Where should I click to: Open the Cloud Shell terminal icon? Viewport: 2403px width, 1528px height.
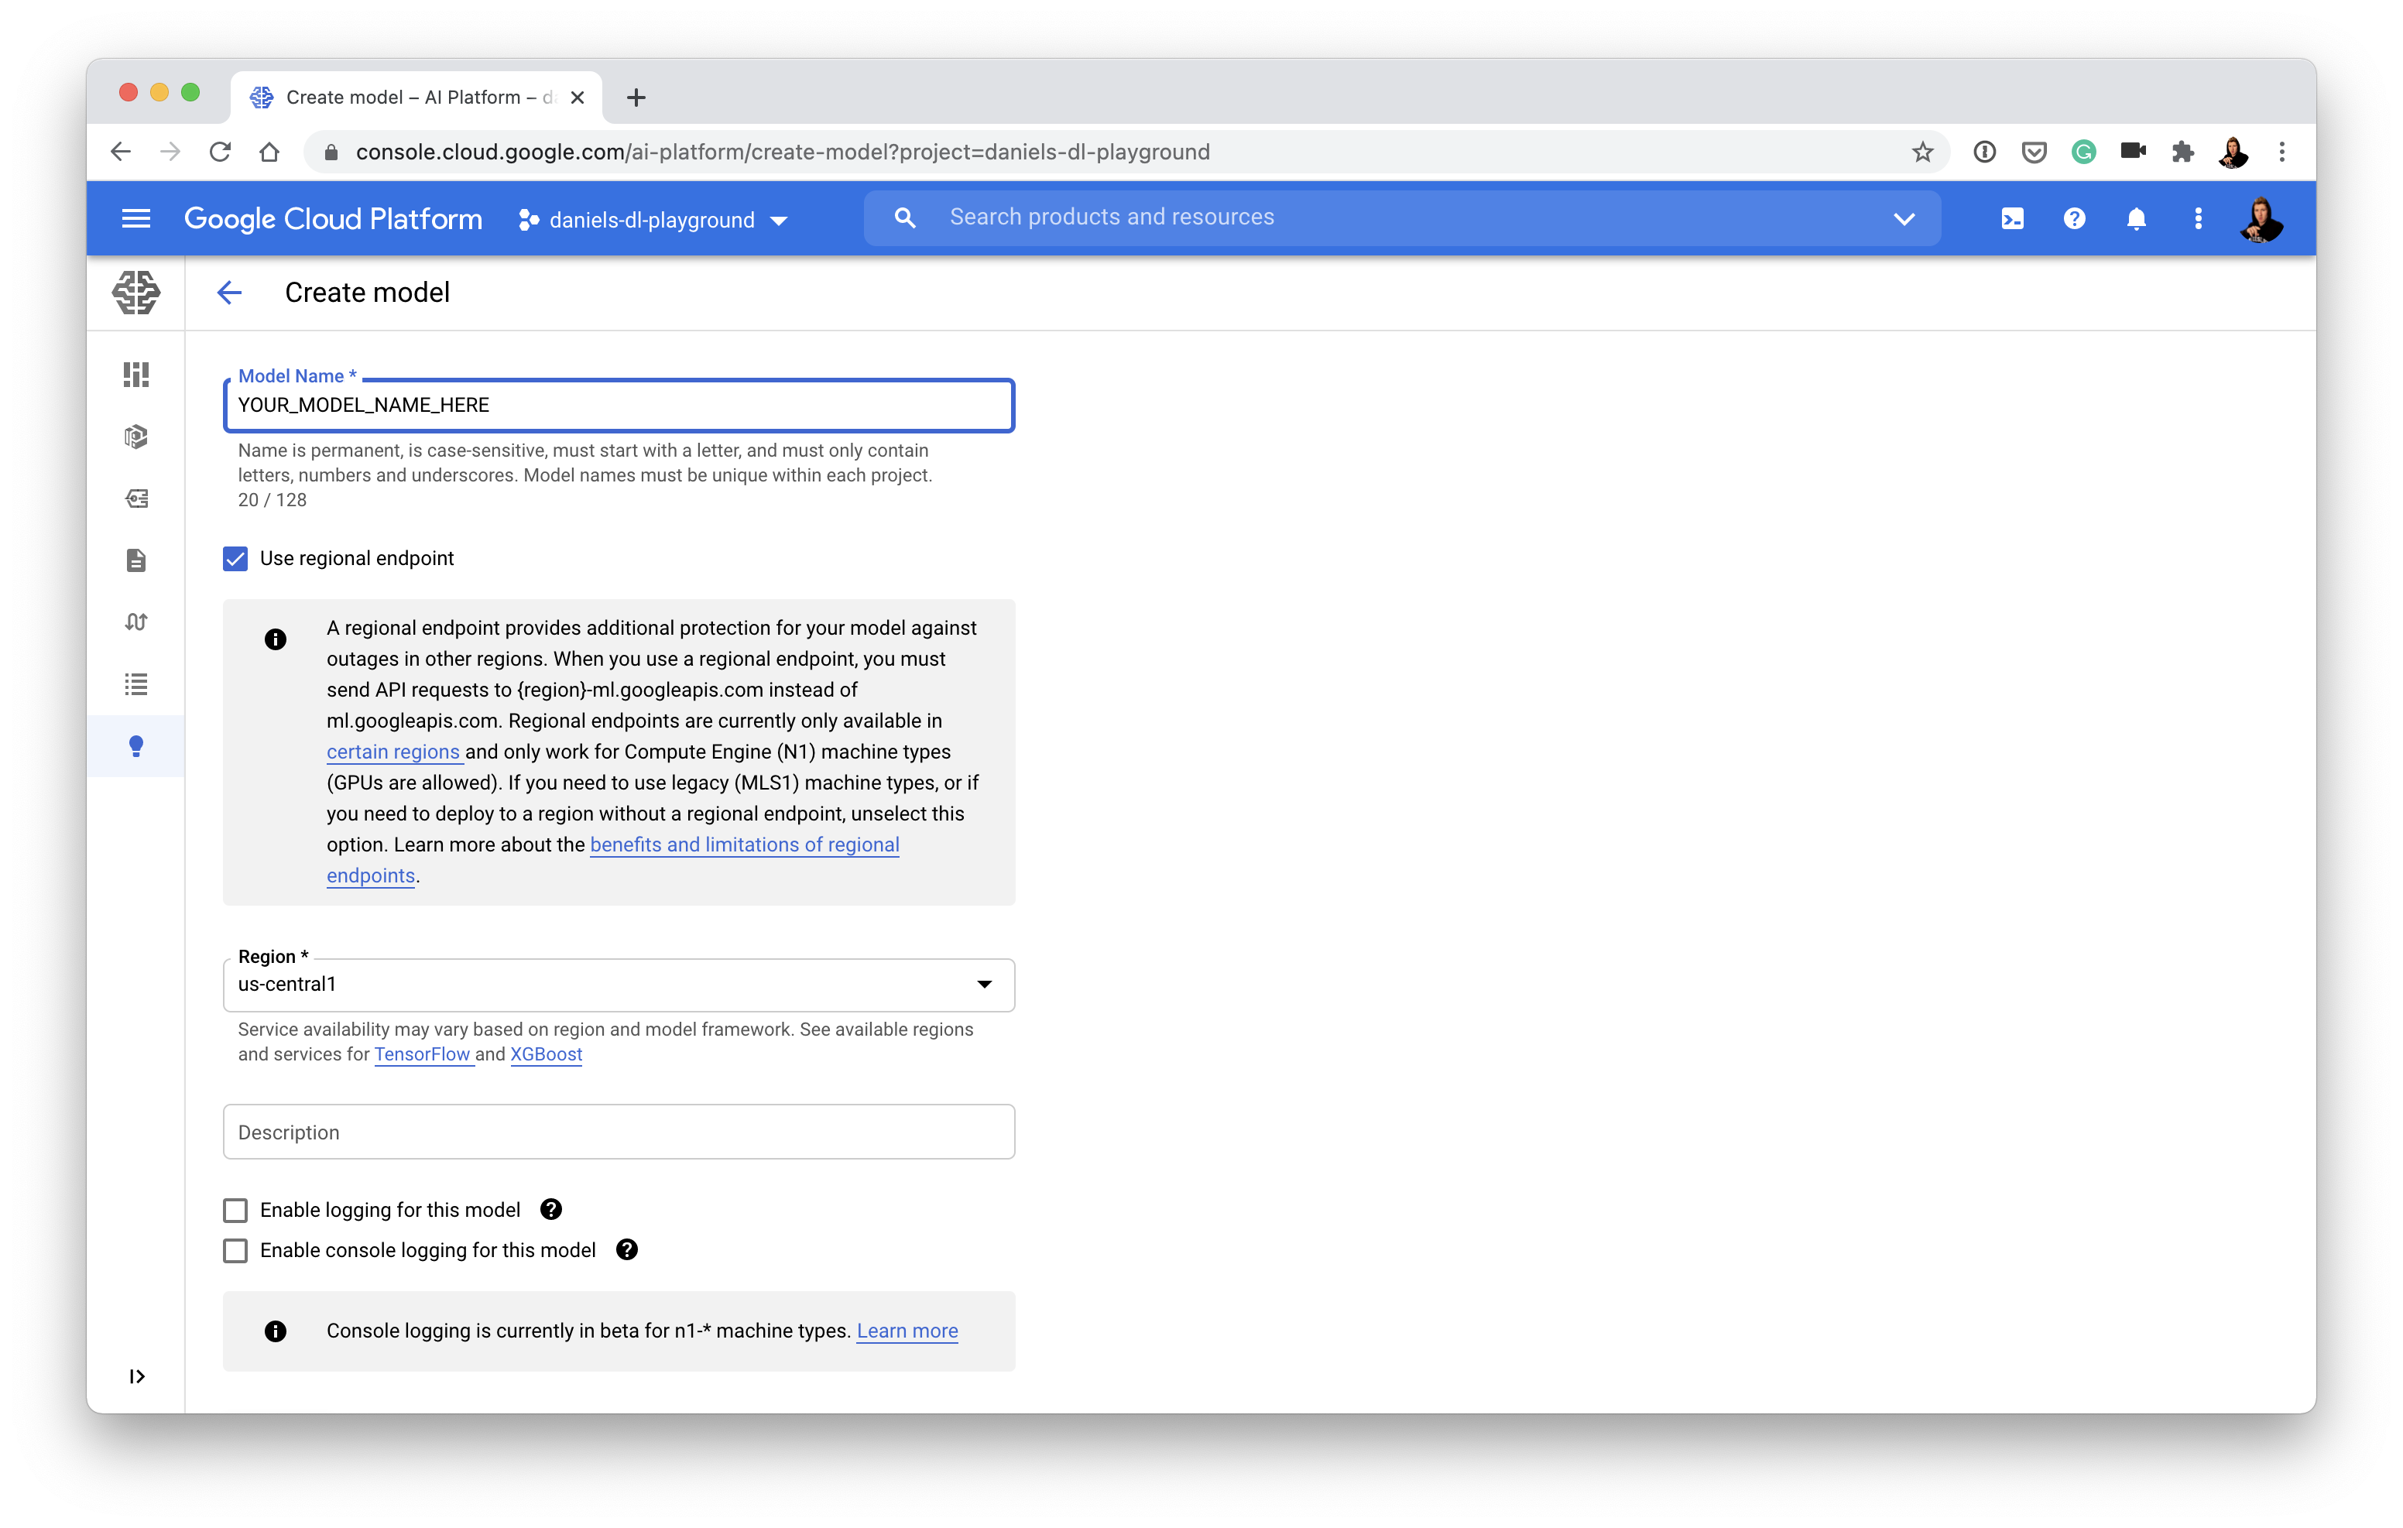coord(2012,218)
